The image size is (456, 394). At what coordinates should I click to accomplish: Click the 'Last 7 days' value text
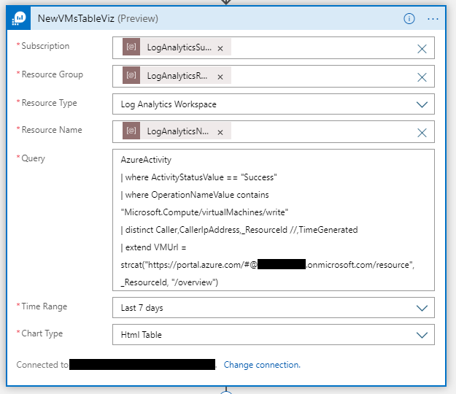(x=142, y=308)
